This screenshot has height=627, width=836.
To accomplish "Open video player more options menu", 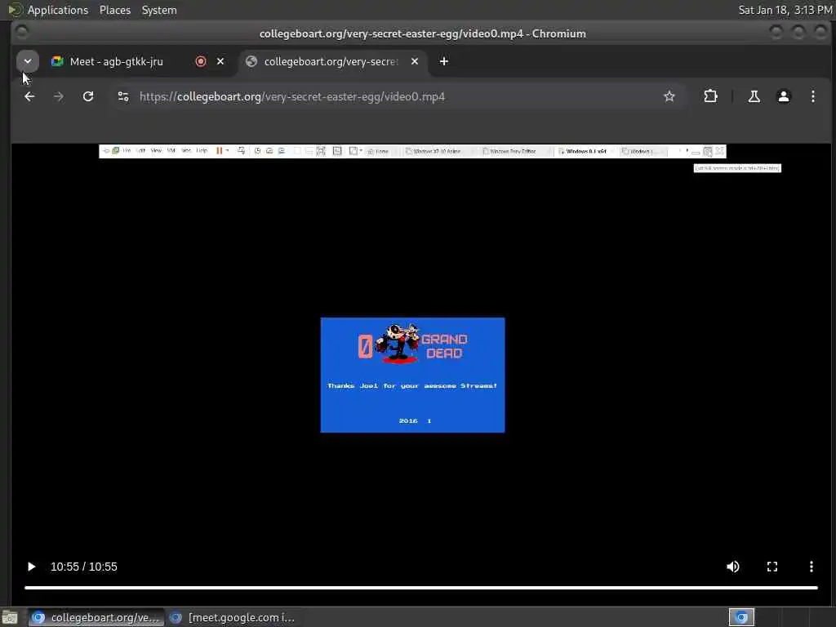I will pos(811,567).
